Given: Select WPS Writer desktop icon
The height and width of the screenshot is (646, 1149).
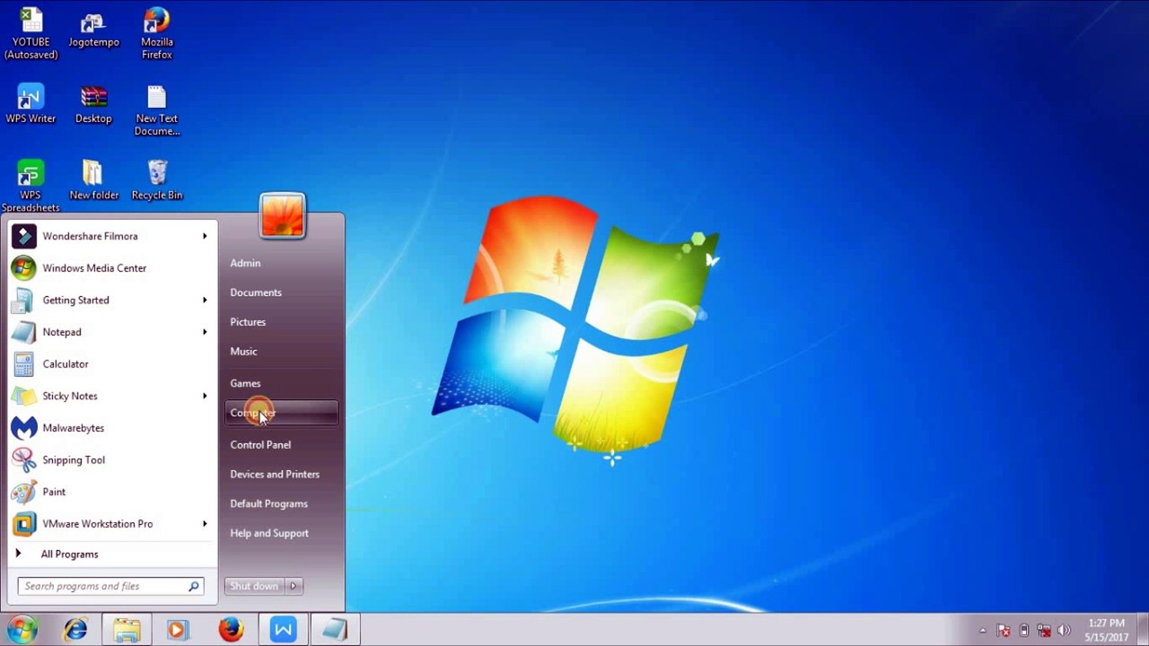Looking at the screenshot, I should (x=31, y=104).
